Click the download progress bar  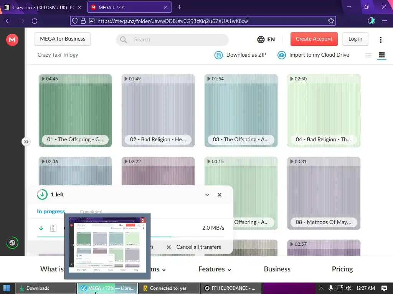pos(130,237)
